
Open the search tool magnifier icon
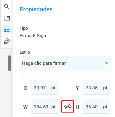(7, 7)
